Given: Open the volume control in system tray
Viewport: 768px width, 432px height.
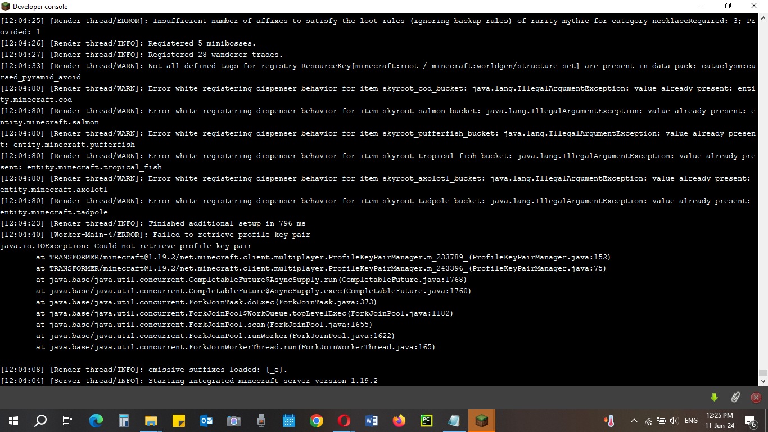Looking at the screenshot, I should (674, 421).
